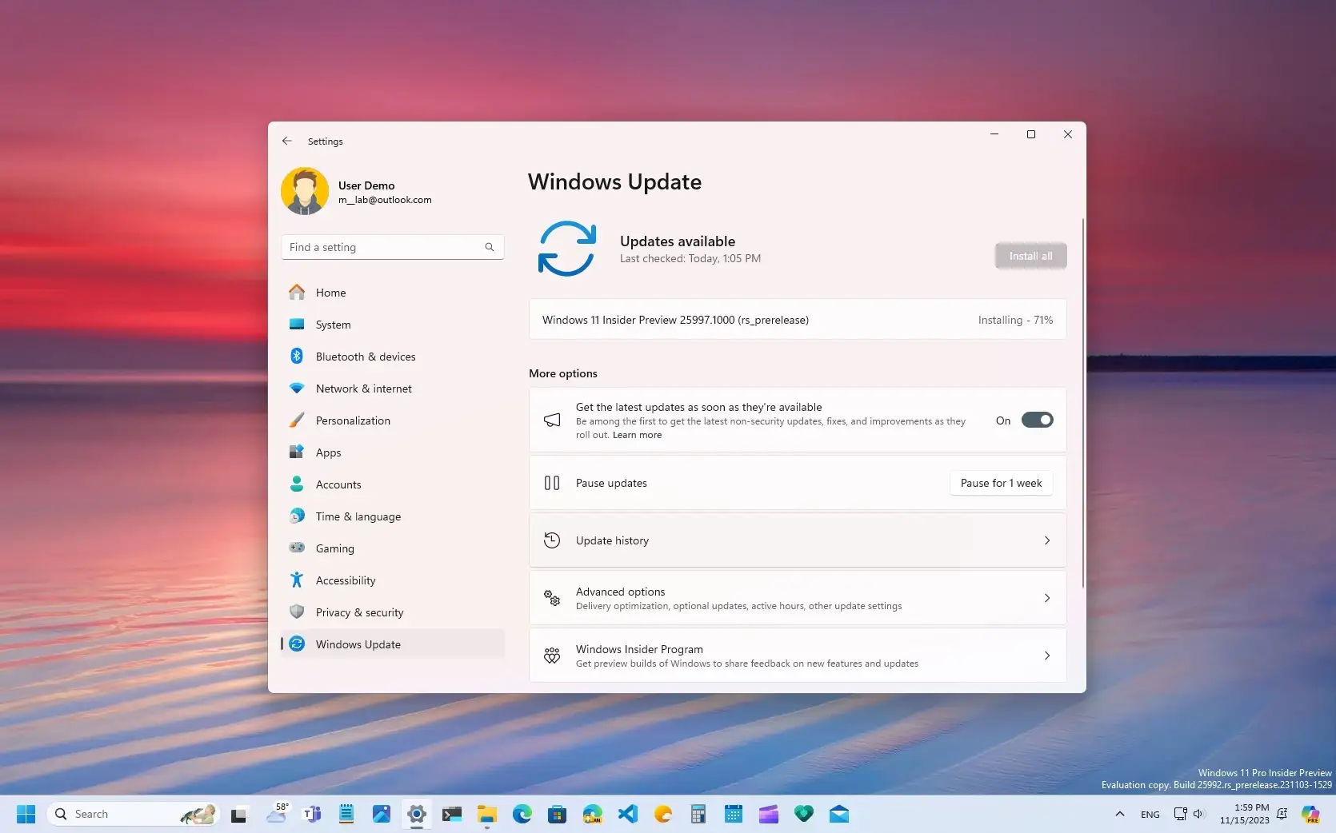Select Windows Update in the sidebar
The height and width of the screenshot is (833, 1336).
392,644
